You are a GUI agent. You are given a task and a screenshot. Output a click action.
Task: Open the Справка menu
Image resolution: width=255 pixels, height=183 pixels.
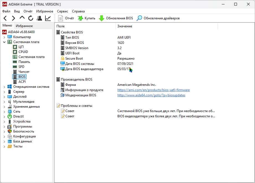coord(78,11)
